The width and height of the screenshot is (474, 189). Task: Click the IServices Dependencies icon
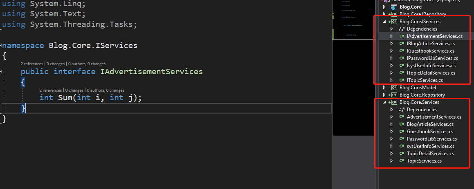[x=401, y=29]
